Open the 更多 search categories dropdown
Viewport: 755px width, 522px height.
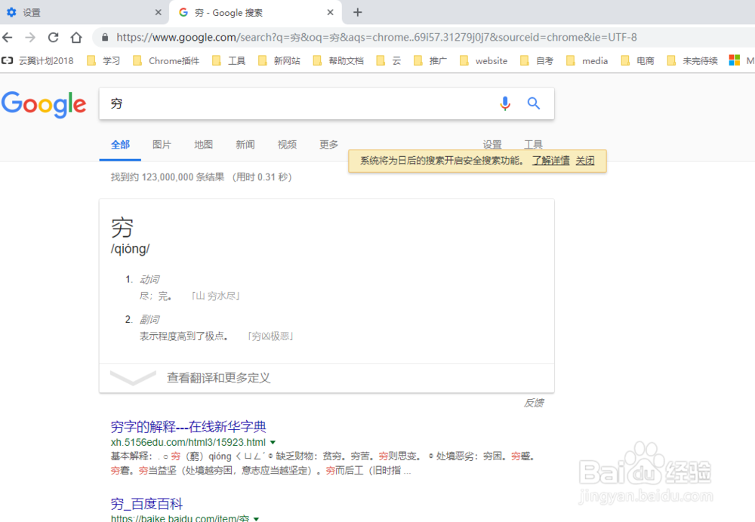coord(328,144)
